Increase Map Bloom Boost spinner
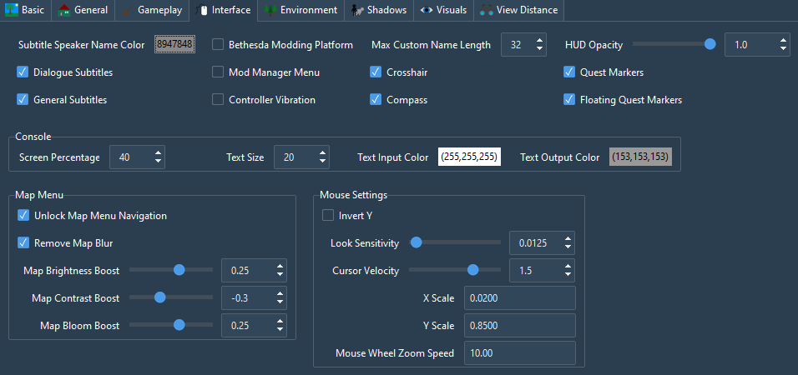 point(280,321)
